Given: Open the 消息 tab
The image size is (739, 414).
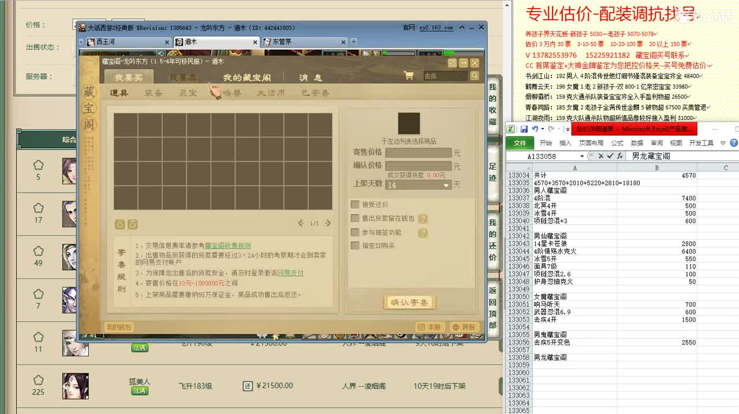Looking at the screenshot, I should pos(311,77).
